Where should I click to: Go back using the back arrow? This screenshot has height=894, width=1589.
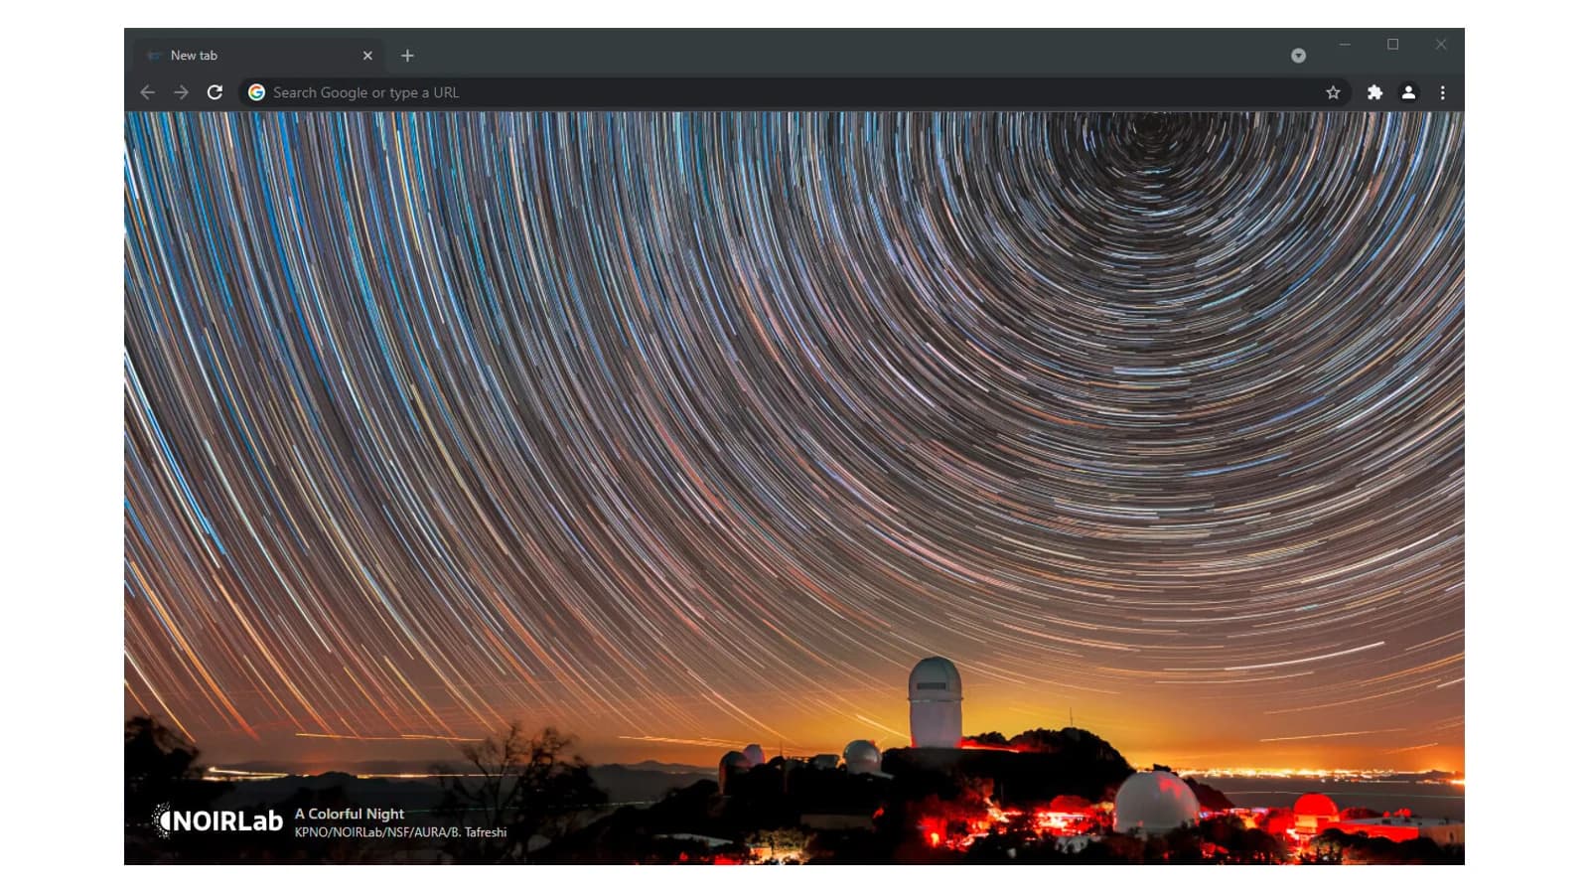coord(148,92)
